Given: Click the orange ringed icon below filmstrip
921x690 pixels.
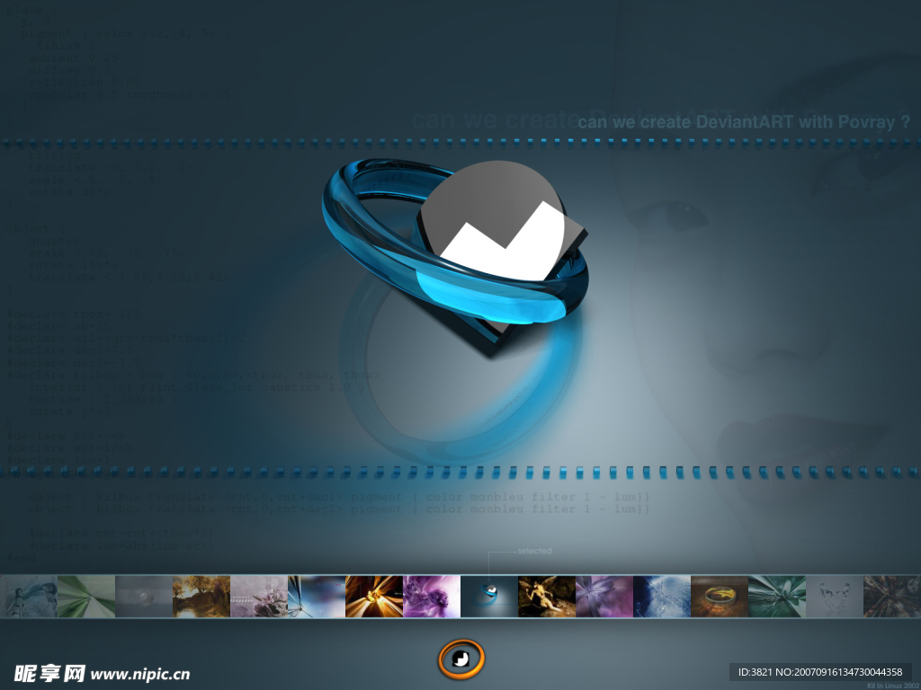Looking at the screenshot, I should [461, 659].
